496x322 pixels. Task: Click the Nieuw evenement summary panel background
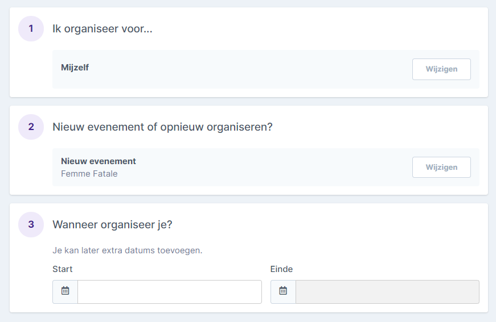coord(266,167)
